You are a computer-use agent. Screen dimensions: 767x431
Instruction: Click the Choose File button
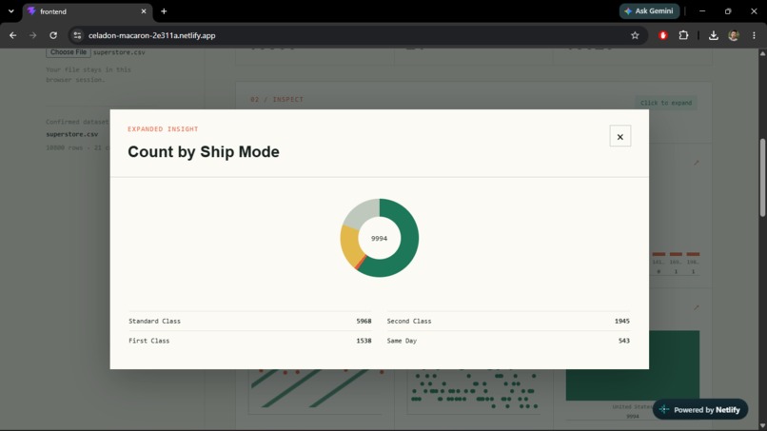(68, 52)
